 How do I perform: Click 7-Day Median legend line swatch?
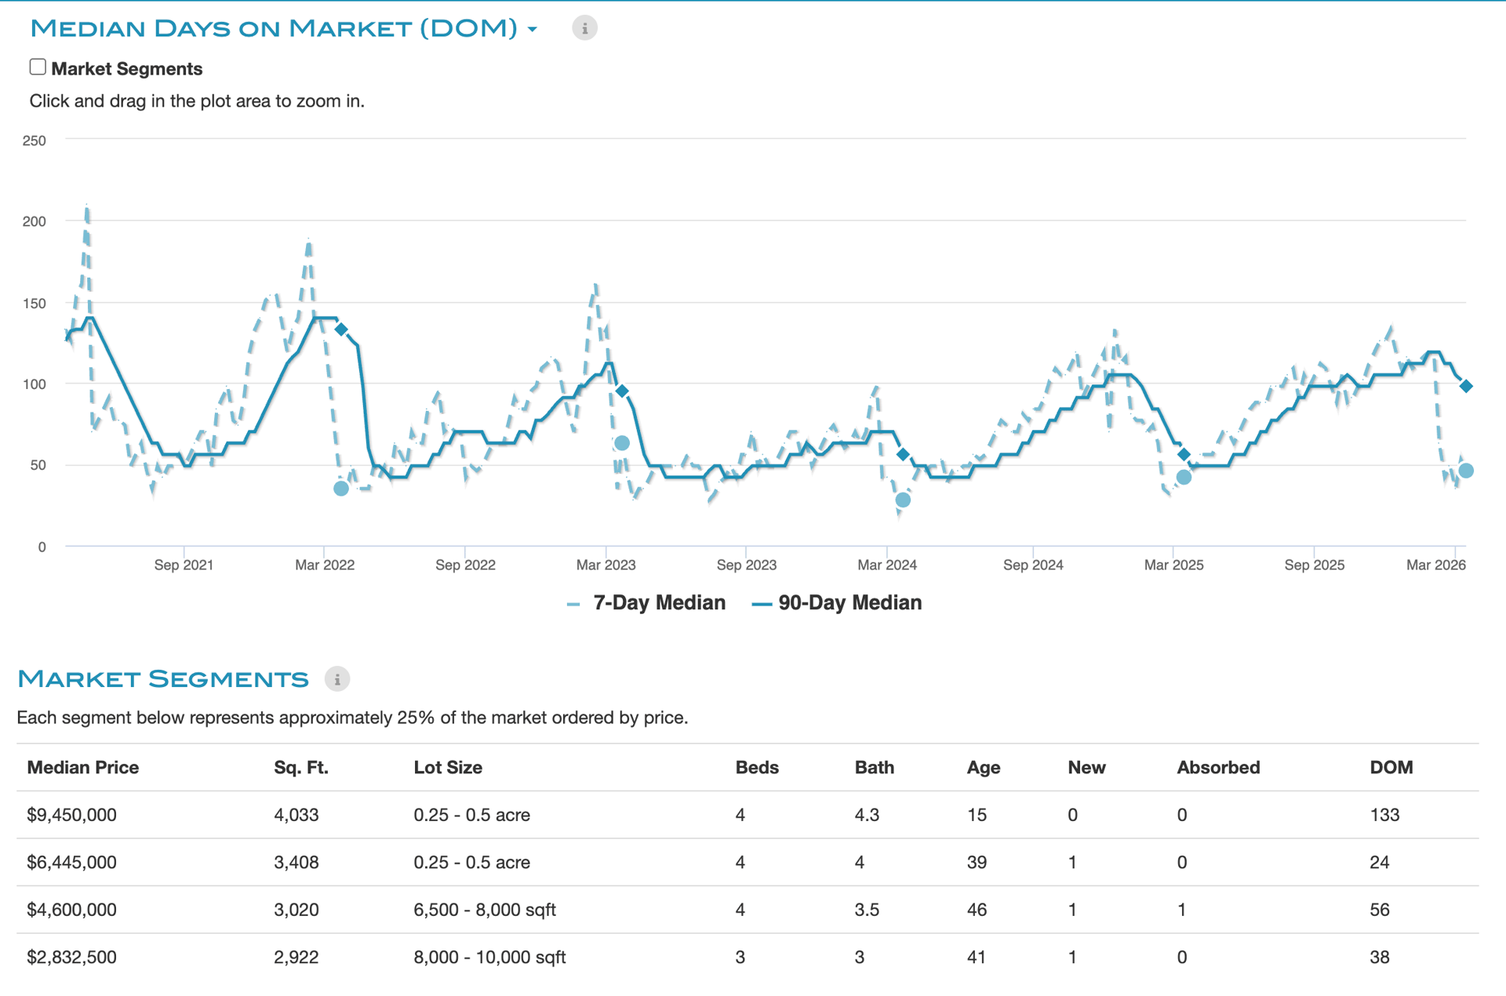pos(573,604)
